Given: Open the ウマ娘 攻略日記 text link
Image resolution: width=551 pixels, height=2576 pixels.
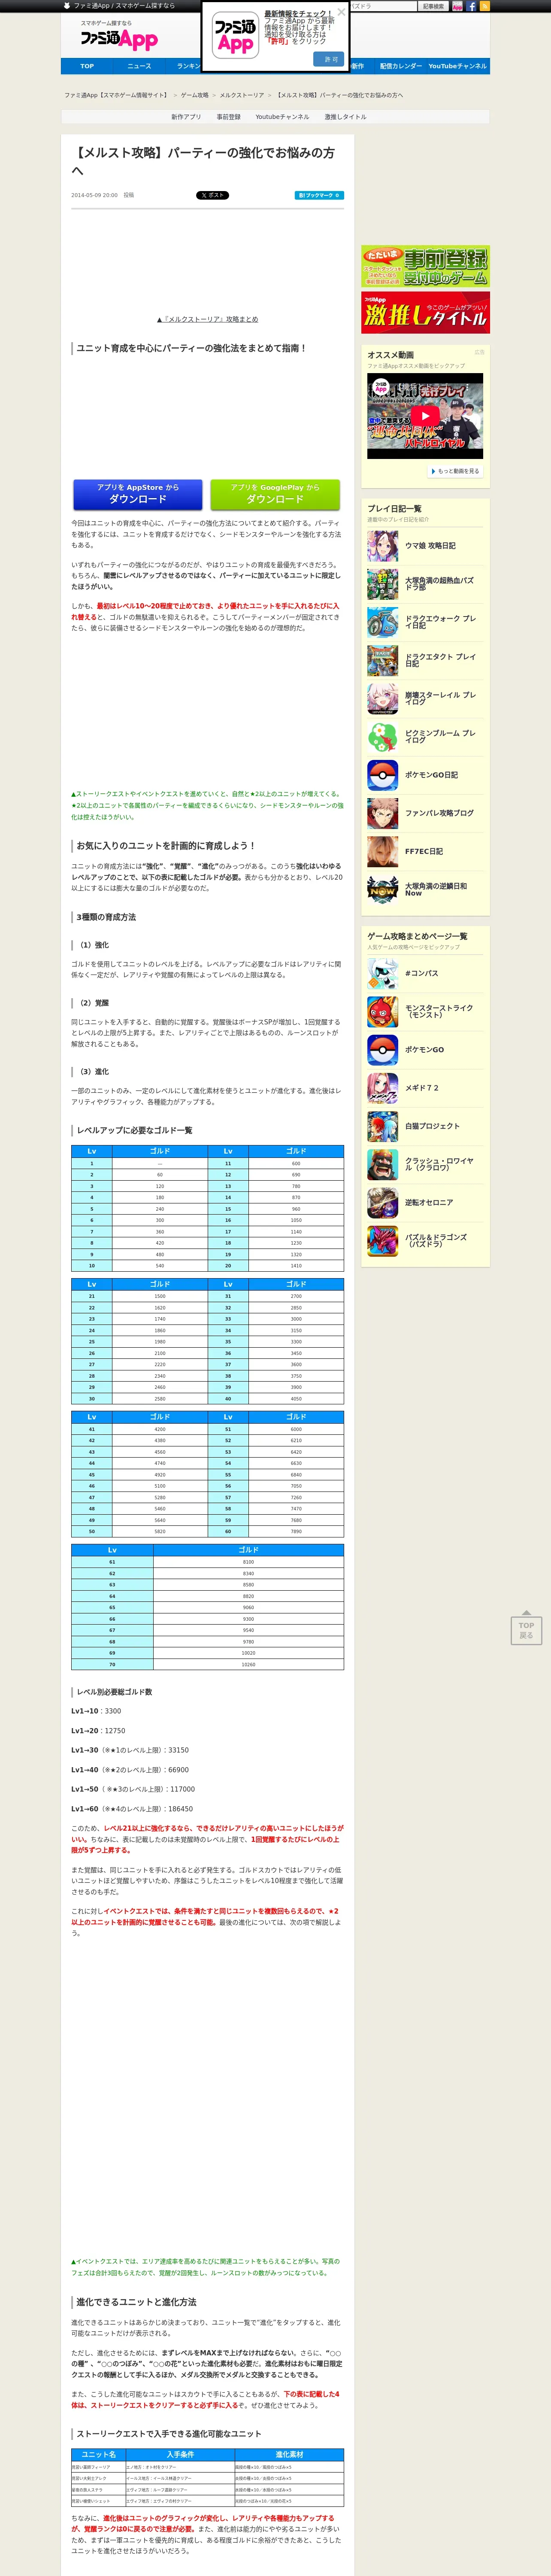Looking at the screenshot, I should click(430, 546).
